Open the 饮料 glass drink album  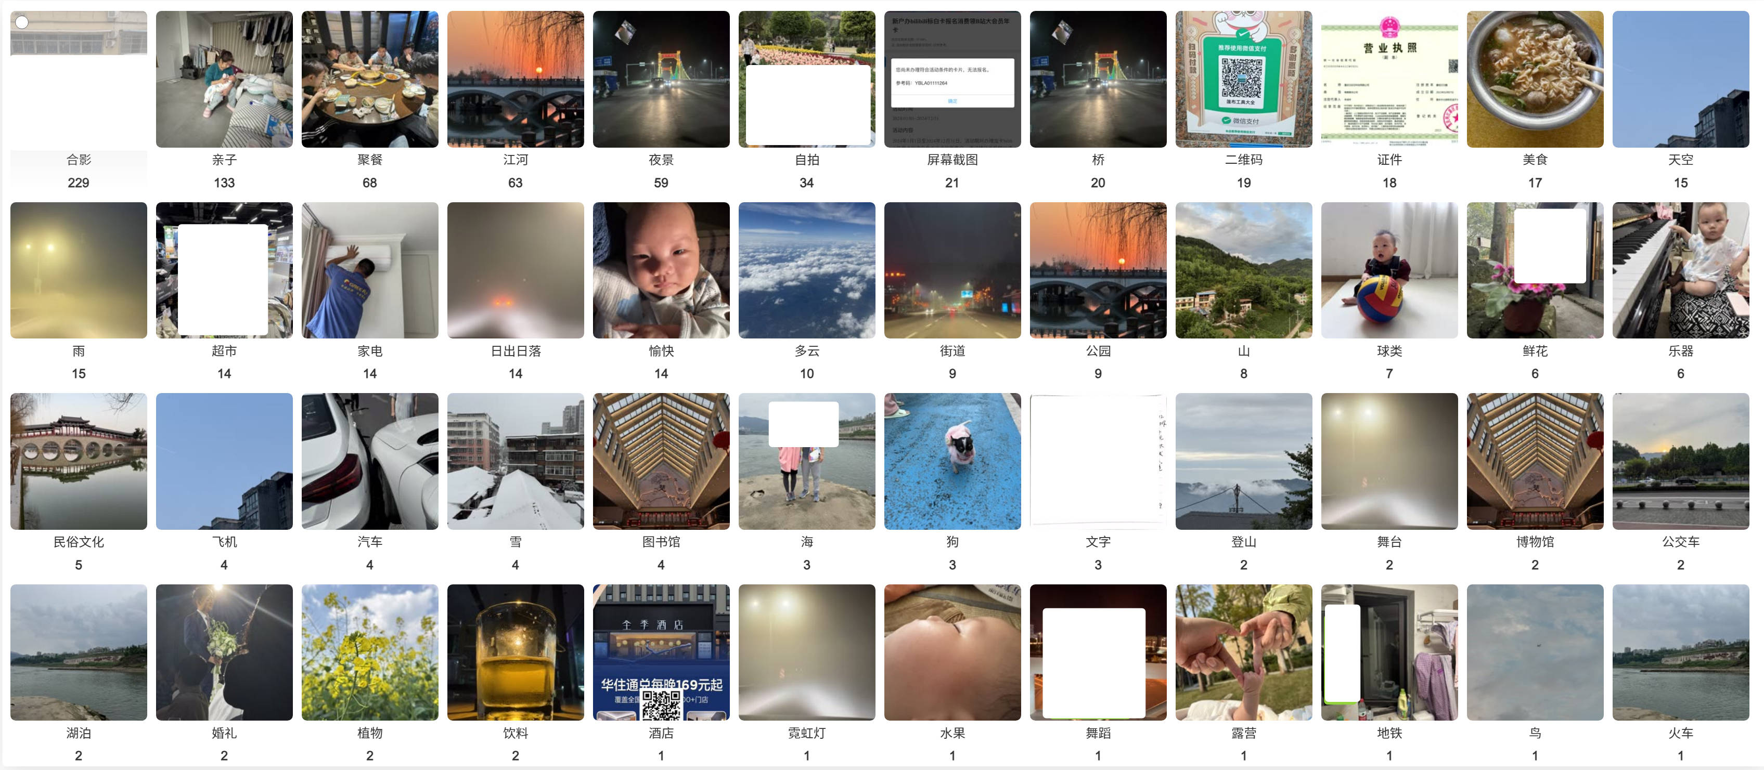515,651
